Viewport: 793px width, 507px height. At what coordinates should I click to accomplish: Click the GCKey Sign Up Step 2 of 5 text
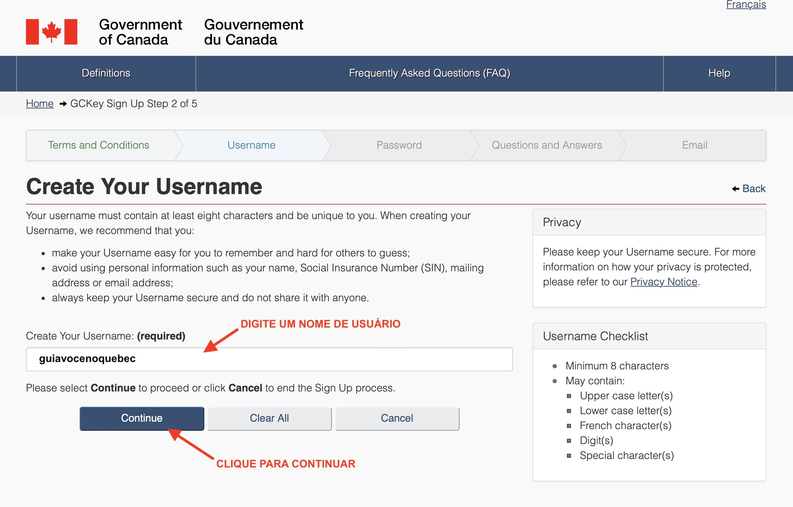point(133,104)
